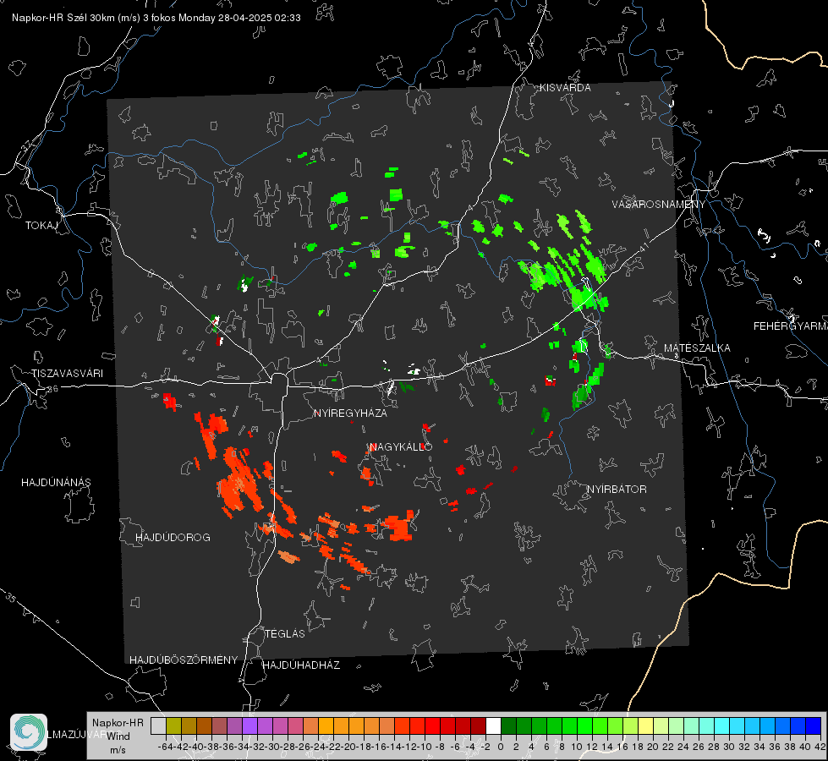This screenshot has height=761, width=828.
Task: Click the road number 36 near Tiszavasvári
Action: pos(52,389)
